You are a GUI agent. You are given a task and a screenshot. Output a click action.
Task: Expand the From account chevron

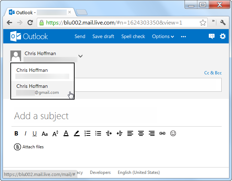(81, 56)
